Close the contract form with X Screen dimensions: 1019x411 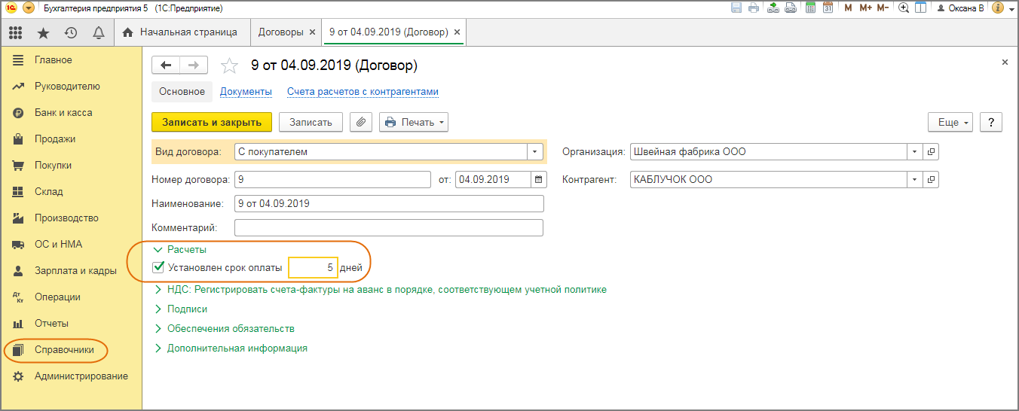coord(1005,62)
